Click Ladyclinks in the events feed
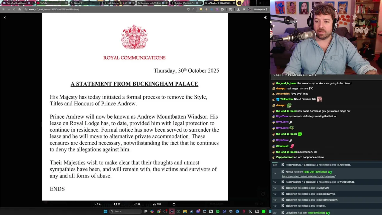The width and height of the screenshot is (382, 215). pyautogui.click(x=291, y=213)
